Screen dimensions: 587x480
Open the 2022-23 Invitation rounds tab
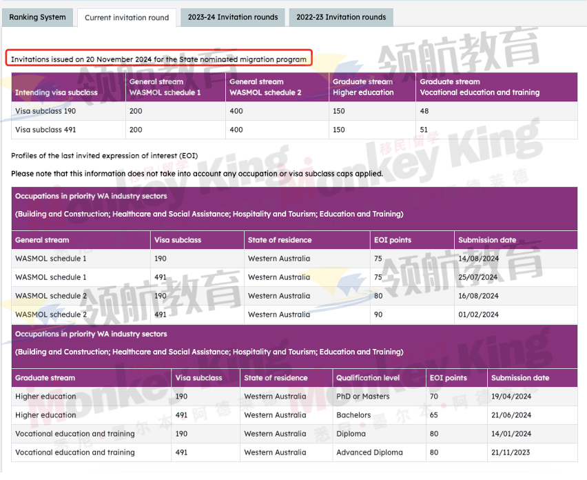pyautogui.click(x=341, y=17)
